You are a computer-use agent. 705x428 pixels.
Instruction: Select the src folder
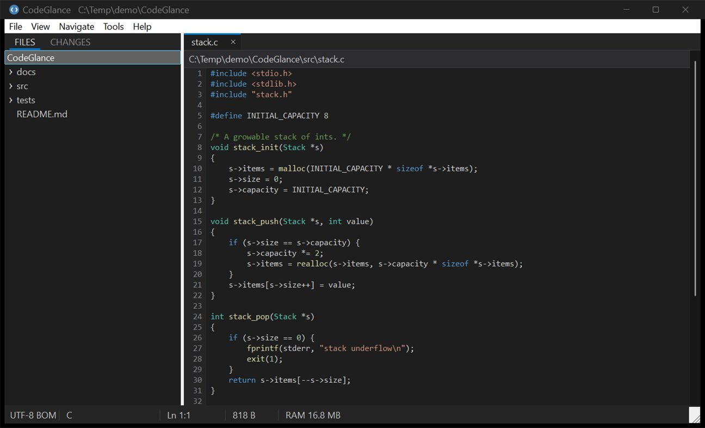[22, 86]
